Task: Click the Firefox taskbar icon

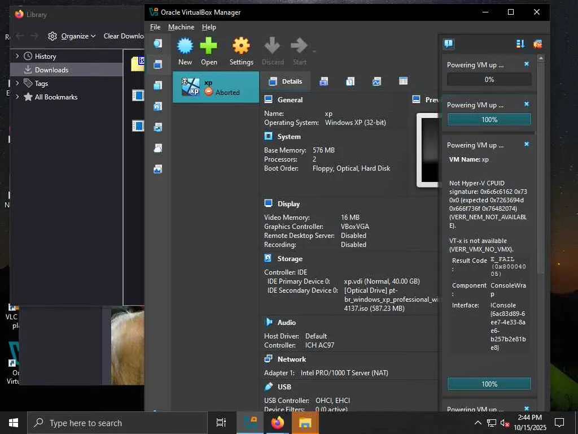Action: click(x=278, y=423)
